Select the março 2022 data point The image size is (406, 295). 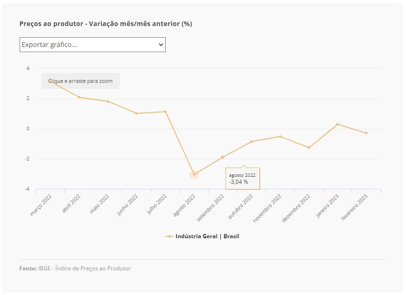pyautogui.click(x=50, y=81)
